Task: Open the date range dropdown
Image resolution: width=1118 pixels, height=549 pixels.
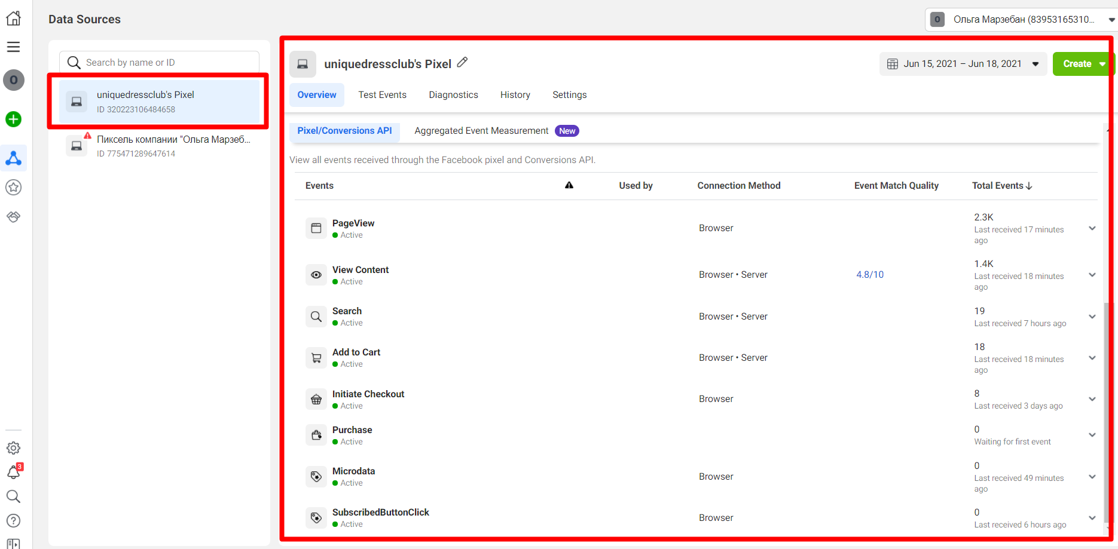Action: coord(962,64)
